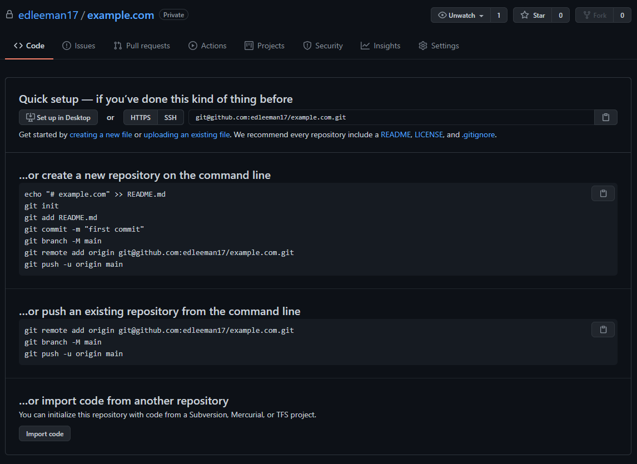Viewport: 637px width, 464px height.
Task: Open the Issues tab
Action: point(78,46)
